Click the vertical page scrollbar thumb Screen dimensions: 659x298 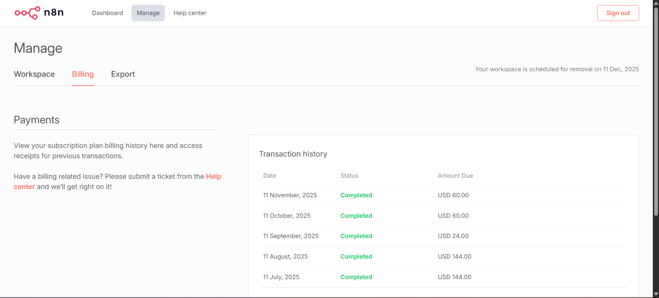point(656,110)
